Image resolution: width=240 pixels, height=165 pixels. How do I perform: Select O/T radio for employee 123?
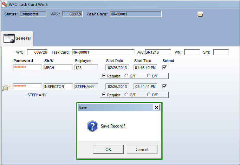(126, 76)
